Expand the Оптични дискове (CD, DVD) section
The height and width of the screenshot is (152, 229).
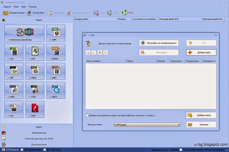click(36, 139)
